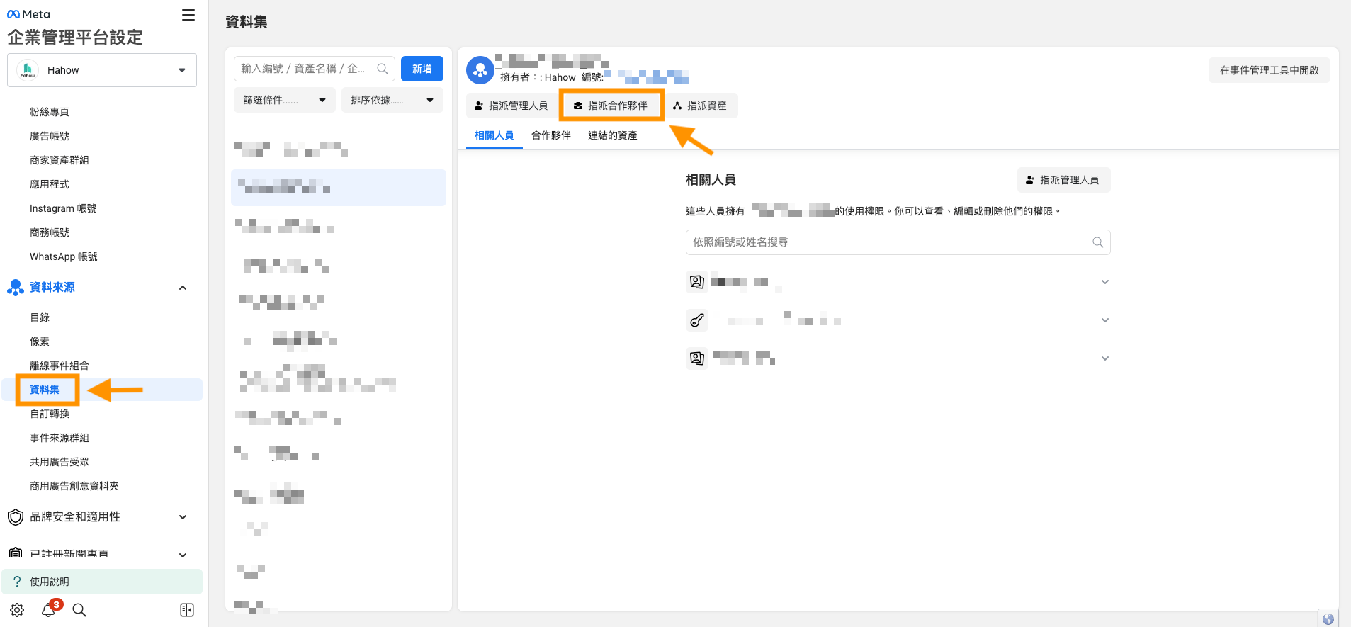Image resolution: width=1351 pixels, height=627 pixels.
Task: Click the 指派合作夥伴 button
Action: point(611,106)
